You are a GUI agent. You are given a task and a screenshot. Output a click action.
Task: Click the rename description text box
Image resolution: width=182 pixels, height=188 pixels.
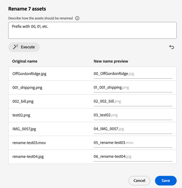(92, 30)
